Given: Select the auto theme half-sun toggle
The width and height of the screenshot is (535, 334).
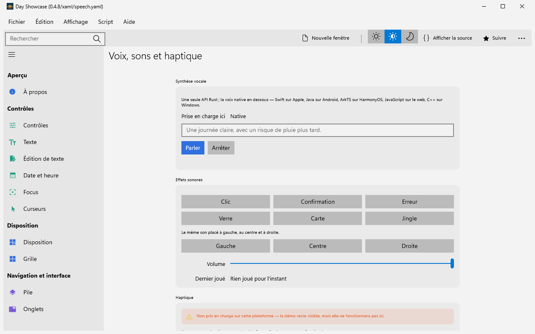Looking at the screenshot, I should (x=393, y=37).
